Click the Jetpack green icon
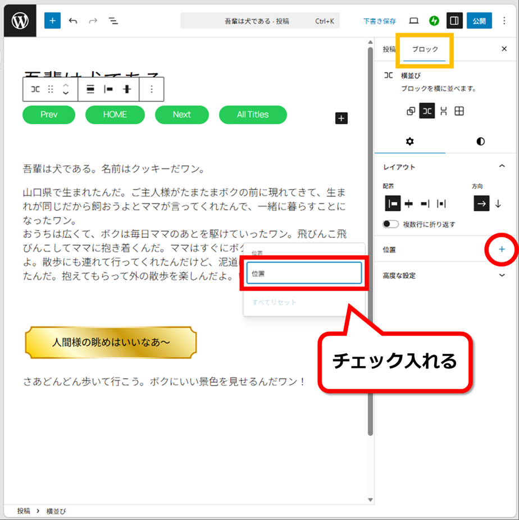This screenshot has width=519, height=520. (434, 21)
